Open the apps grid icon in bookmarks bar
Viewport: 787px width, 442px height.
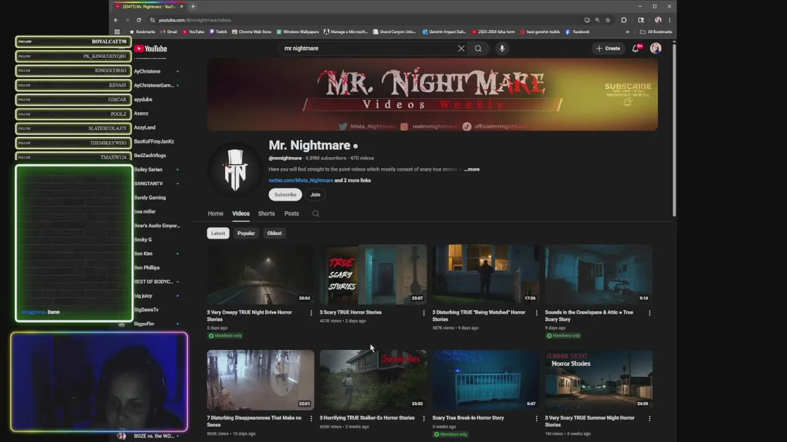[x=117, y=32]
